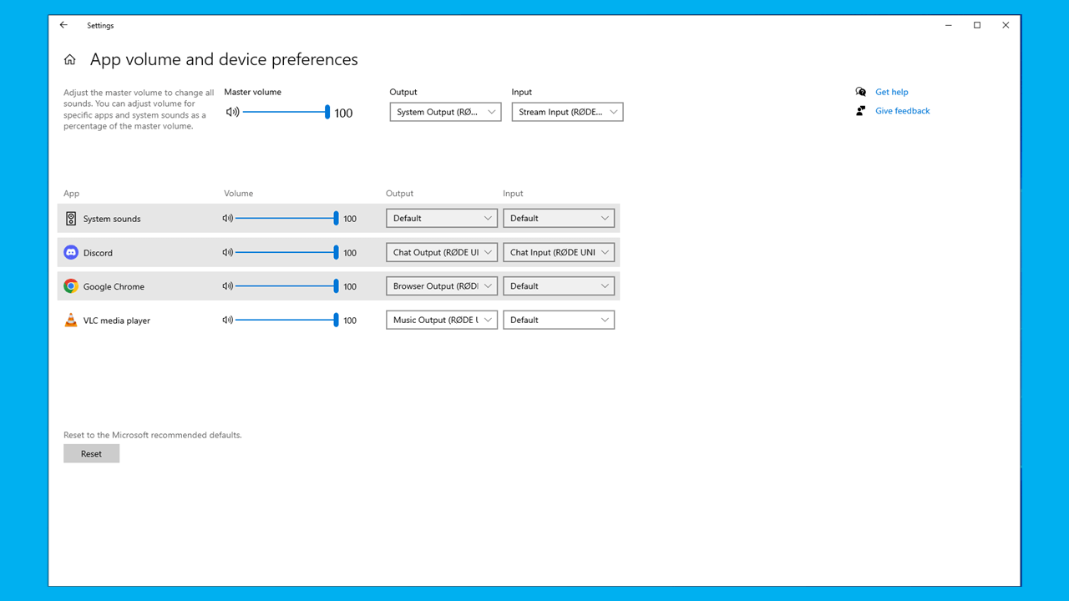Mute Discord volume speaker icon

pos(227,252)
